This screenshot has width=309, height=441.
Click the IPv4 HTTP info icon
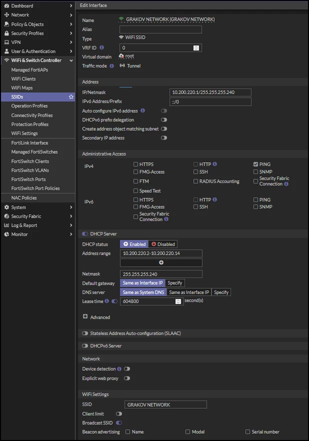[215, 164]
